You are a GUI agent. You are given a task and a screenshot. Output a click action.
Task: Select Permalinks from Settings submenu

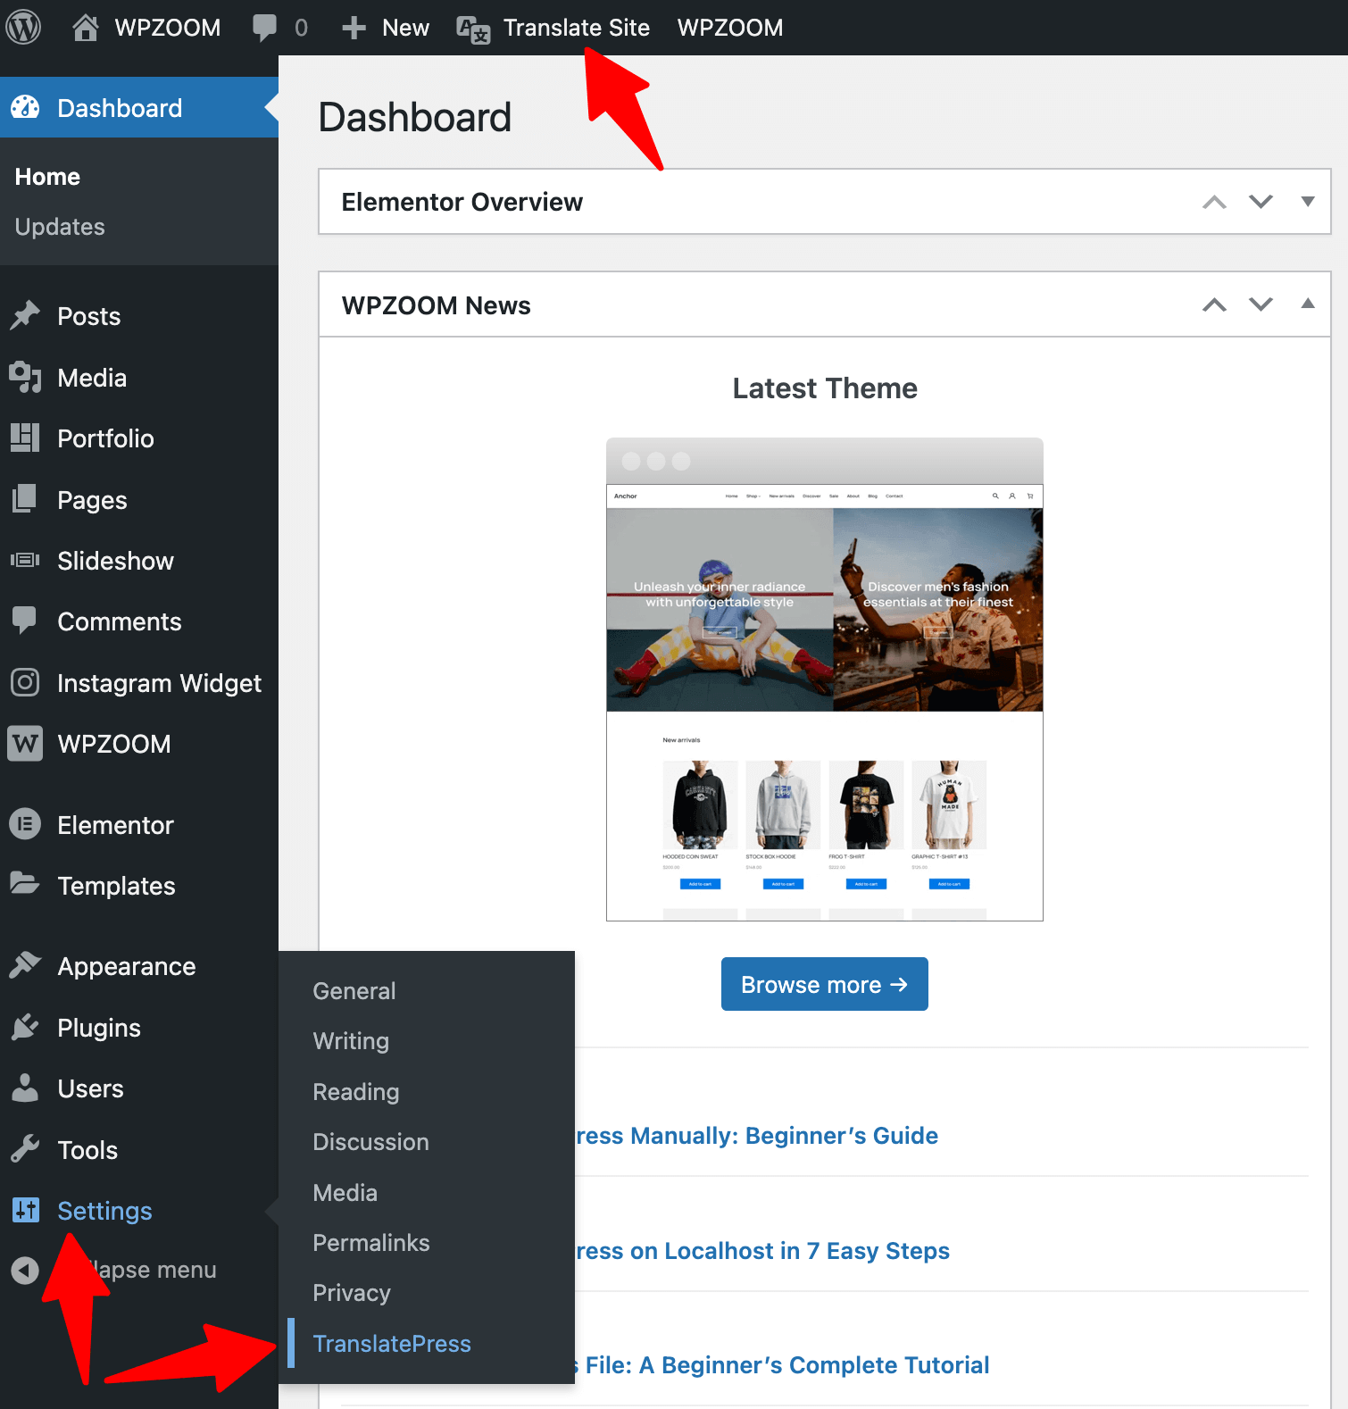click(x=370, y=1243)
